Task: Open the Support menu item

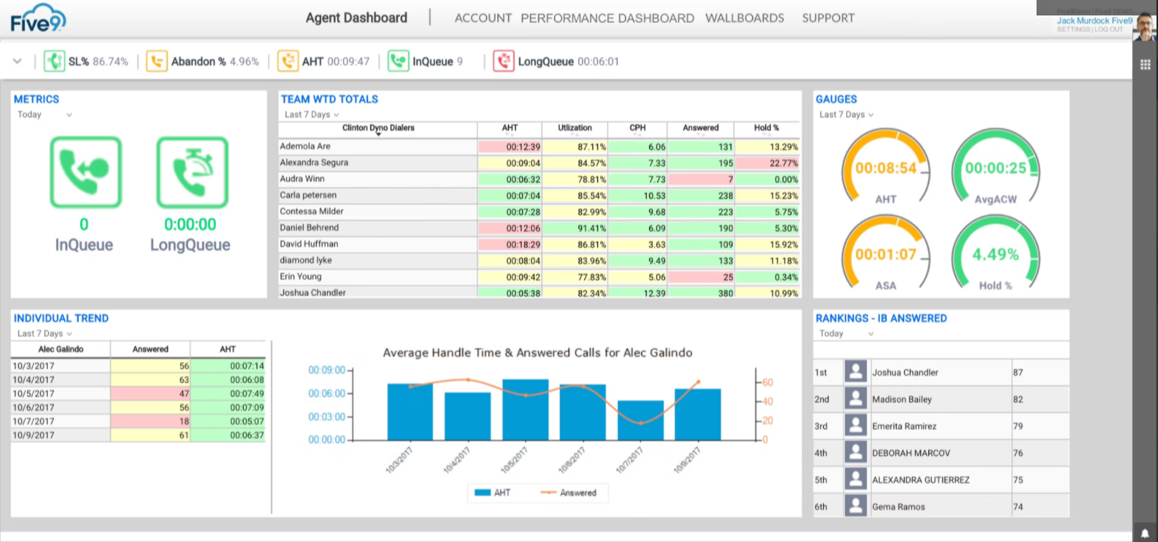Action: click(828, 18)
